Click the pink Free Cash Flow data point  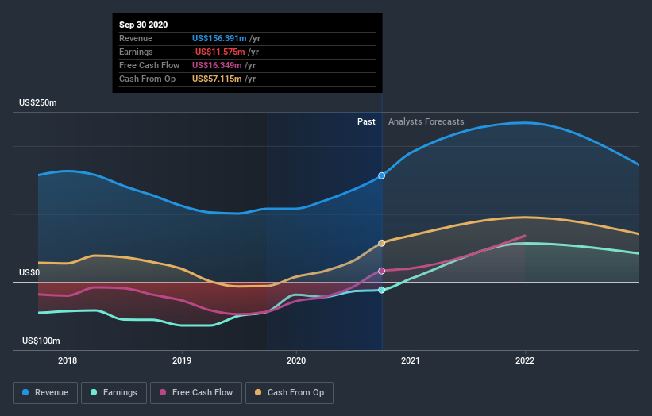point(381,271)
